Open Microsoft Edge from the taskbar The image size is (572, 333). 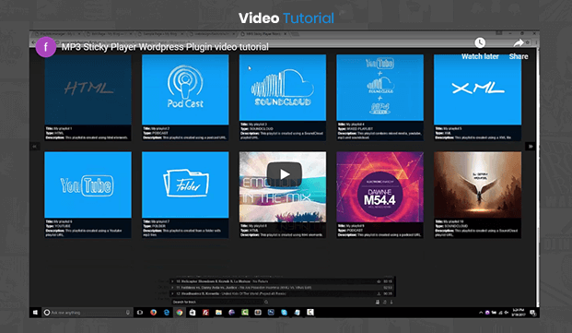(167, 313)
